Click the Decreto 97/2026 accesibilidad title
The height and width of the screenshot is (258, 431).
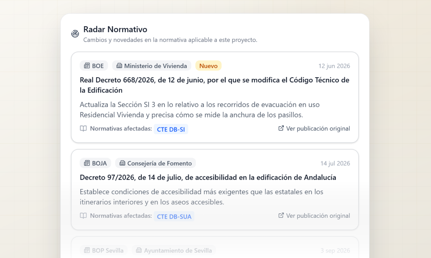tap(208, 178)
